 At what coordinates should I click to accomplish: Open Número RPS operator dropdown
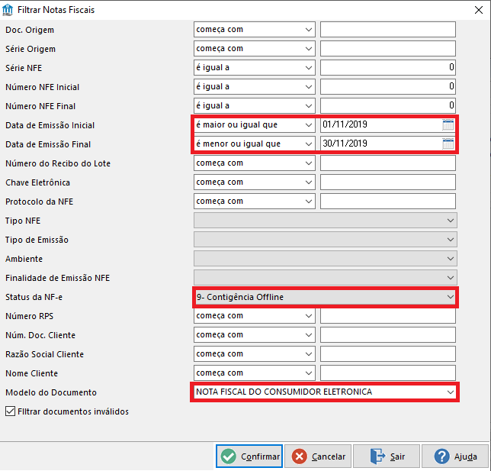click(x=255, y=316)
